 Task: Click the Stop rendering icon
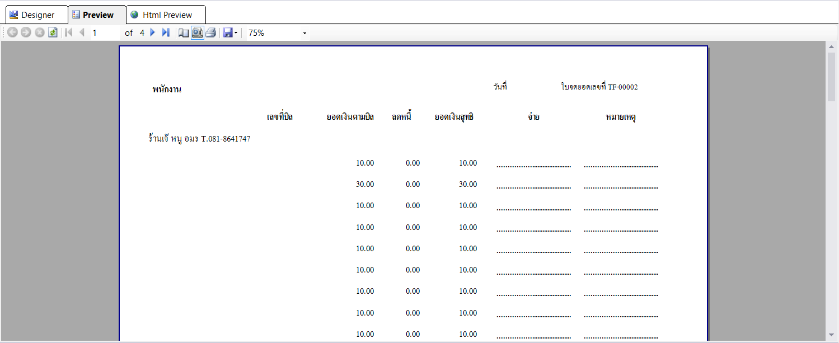[39, 32]
